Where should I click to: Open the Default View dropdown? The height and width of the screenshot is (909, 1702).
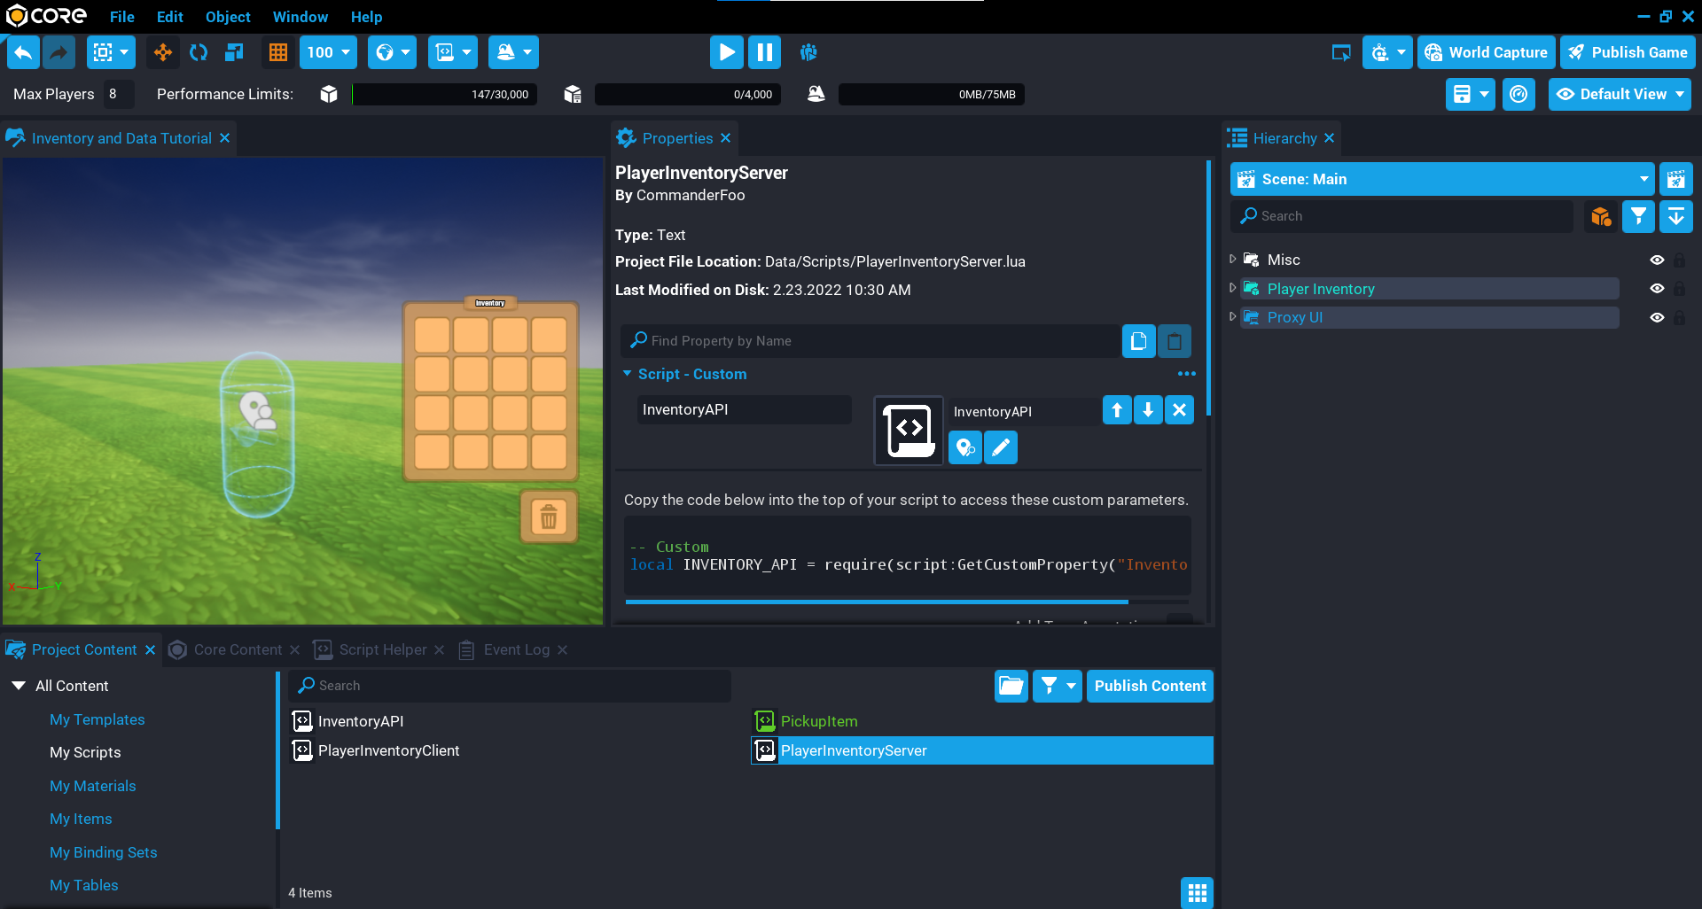pos(1620,94)
